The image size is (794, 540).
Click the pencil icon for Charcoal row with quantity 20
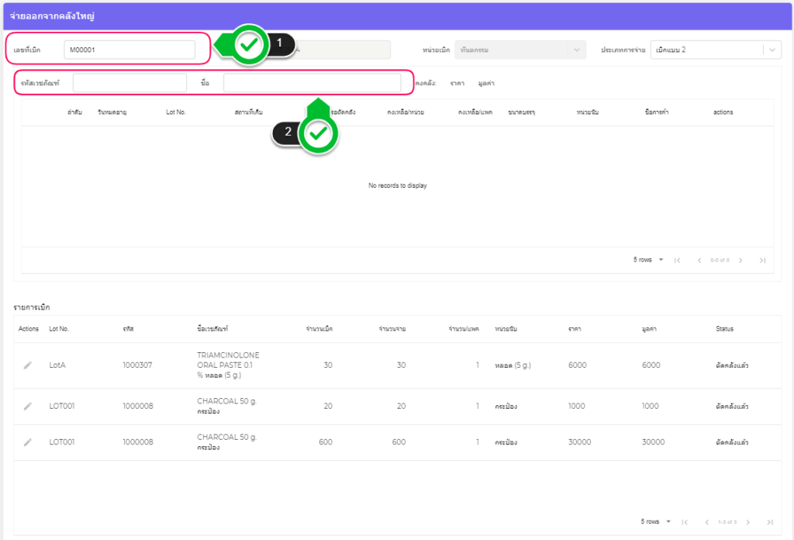[x=28, y=406]
